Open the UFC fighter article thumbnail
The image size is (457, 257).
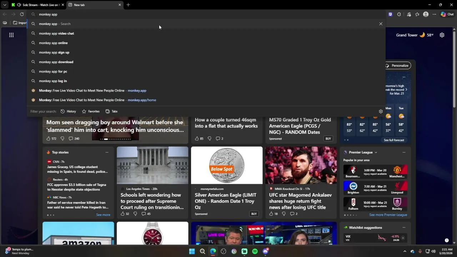click(301, 165)
